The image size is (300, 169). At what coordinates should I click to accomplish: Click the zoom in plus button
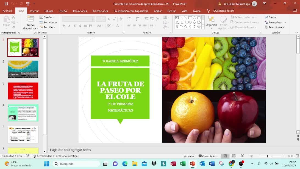click(x=284, y=156)
